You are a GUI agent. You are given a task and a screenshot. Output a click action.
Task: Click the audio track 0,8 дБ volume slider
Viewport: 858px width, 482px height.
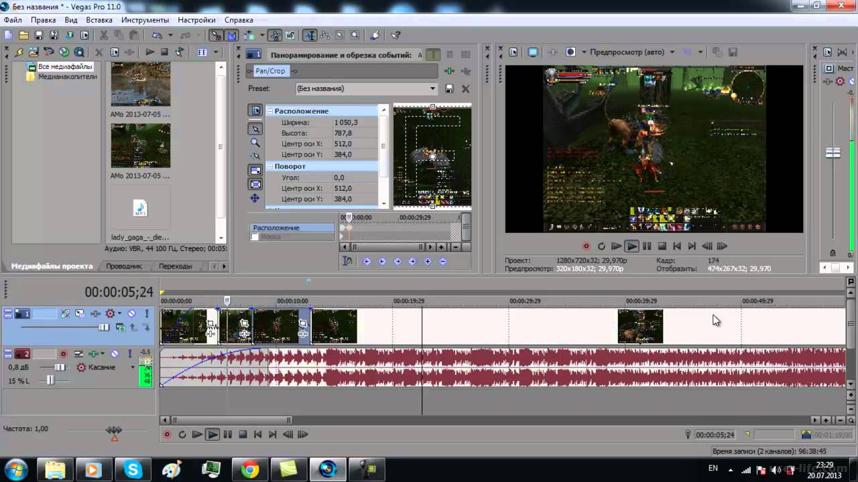(x=60, y=367)
